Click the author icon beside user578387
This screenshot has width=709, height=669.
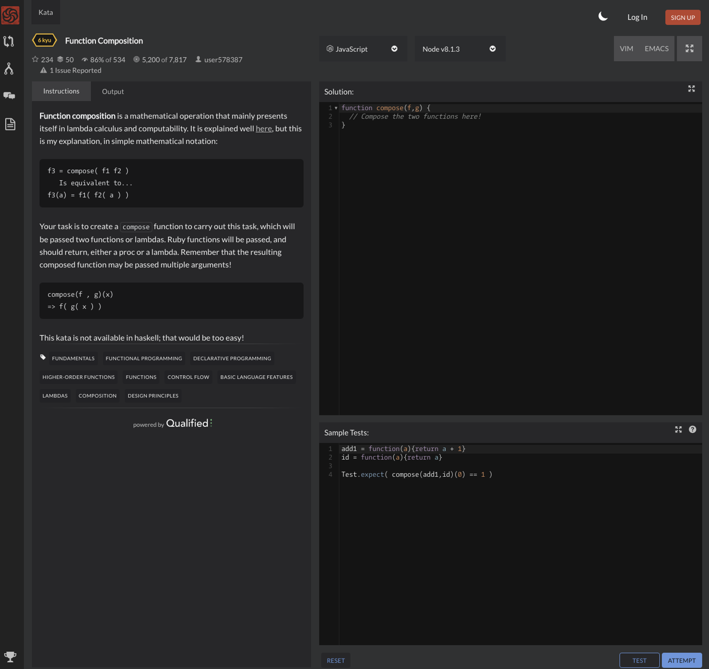click(199, 59)
